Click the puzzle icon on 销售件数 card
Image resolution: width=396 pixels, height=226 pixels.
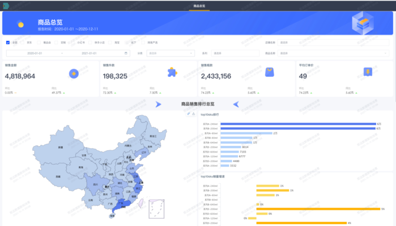point(172,72)
